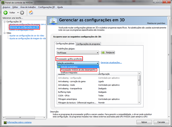The height and width of the screenshot is (127, 172).
Task: Click Restaurar padrões link
Action: click(156, 23)
